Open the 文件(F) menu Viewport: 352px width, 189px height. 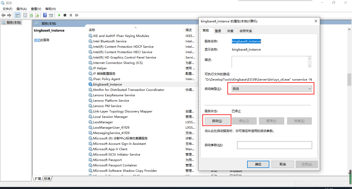(7, 9)
